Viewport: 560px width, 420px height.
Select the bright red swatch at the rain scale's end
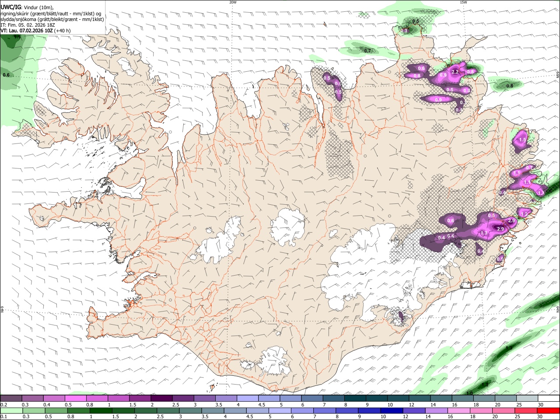[x=549, y=411]
